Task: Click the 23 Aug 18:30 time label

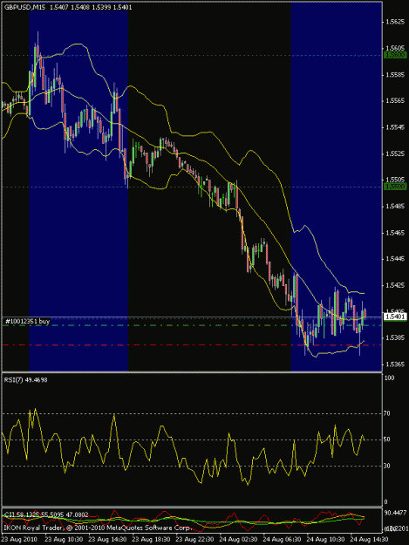Action: click(151, 539)
